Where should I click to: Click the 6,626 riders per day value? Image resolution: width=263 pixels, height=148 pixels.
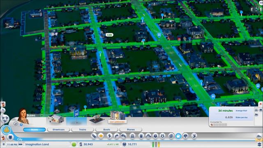[229, 117]
